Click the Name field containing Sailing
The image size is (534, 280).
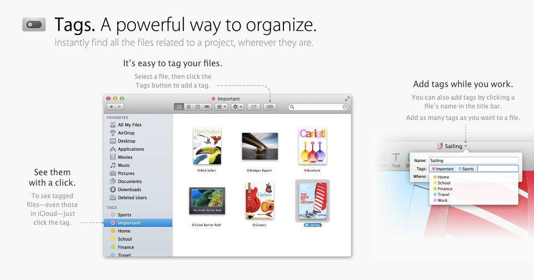pos(474,161)
